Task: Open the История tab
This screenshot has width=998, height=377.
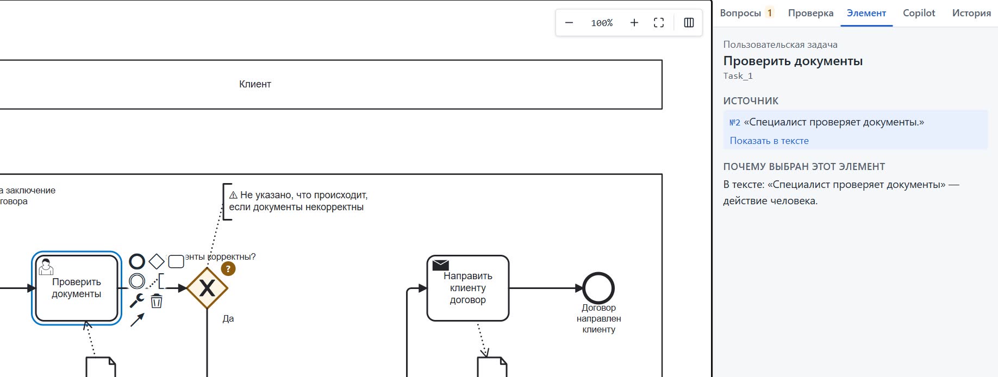Action: click(971, 13)
